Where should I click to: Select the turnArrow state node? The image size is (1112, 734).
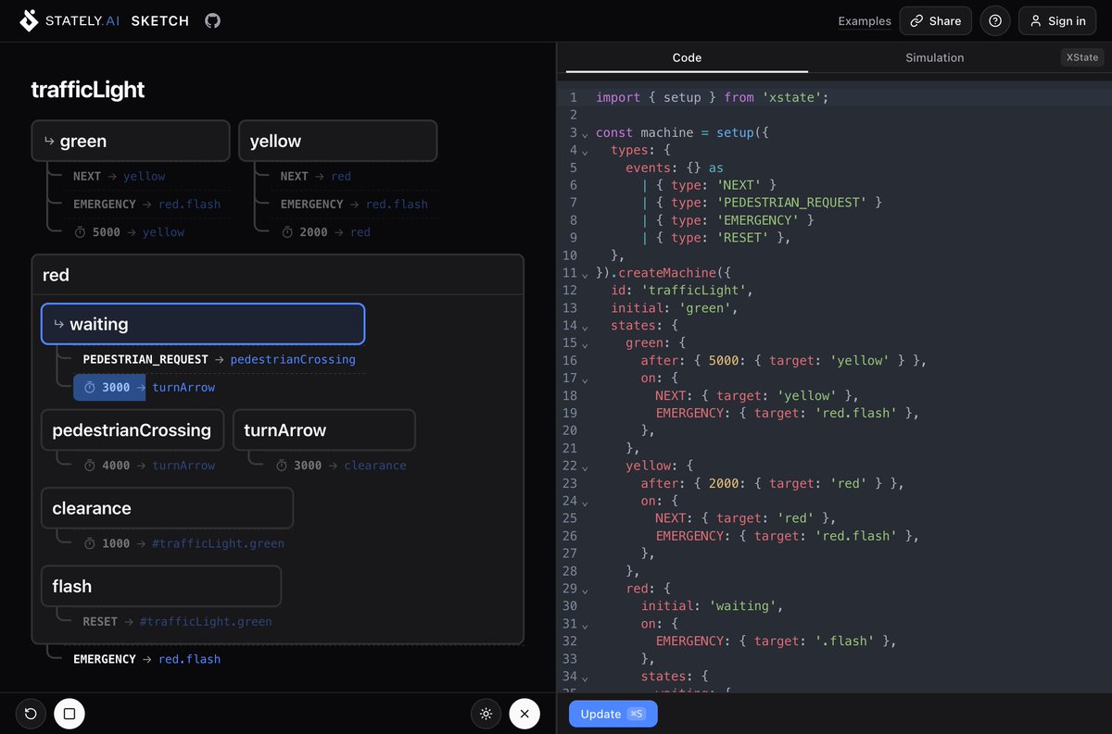click(324, 430)
